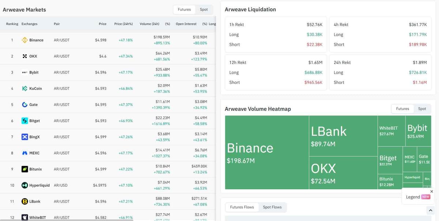Click the OKX $72.54M heatmap block
The image size is (439, 221).
tap(343, 173)
